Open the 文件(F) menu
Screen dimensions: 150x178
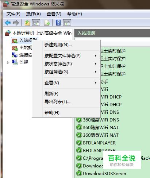pos(14,14)
